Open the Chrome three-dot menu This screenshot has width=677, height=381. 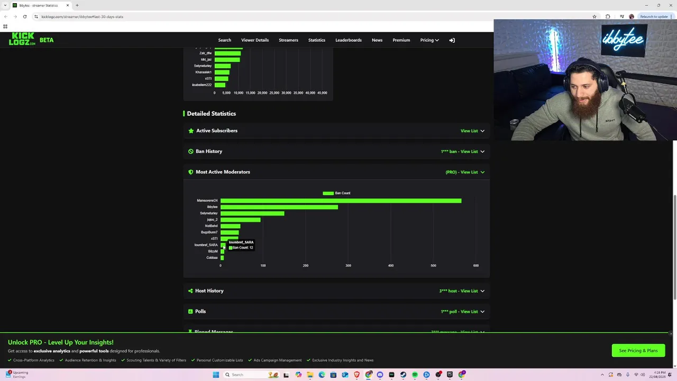click(x=672, y=16)
